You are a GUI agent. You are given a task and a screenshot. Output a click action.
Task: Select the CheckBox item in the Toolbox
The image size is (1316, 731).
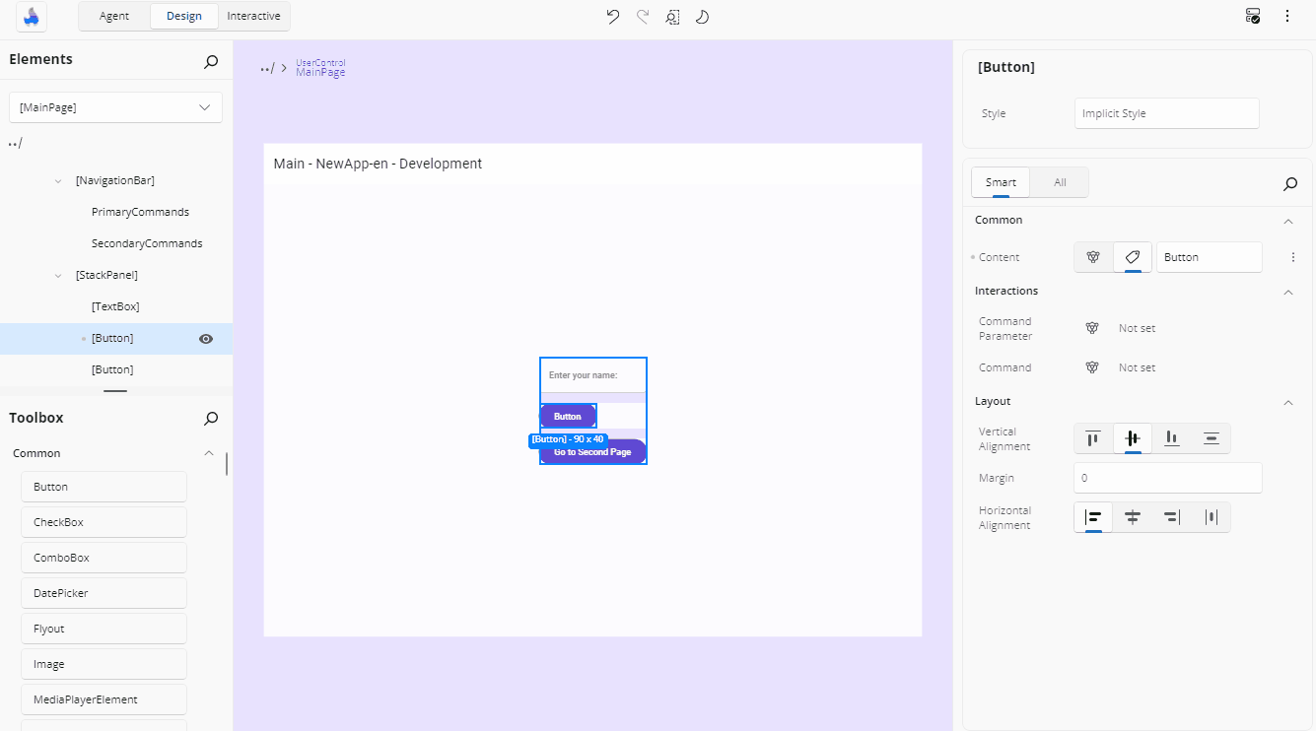click(104, 522)
